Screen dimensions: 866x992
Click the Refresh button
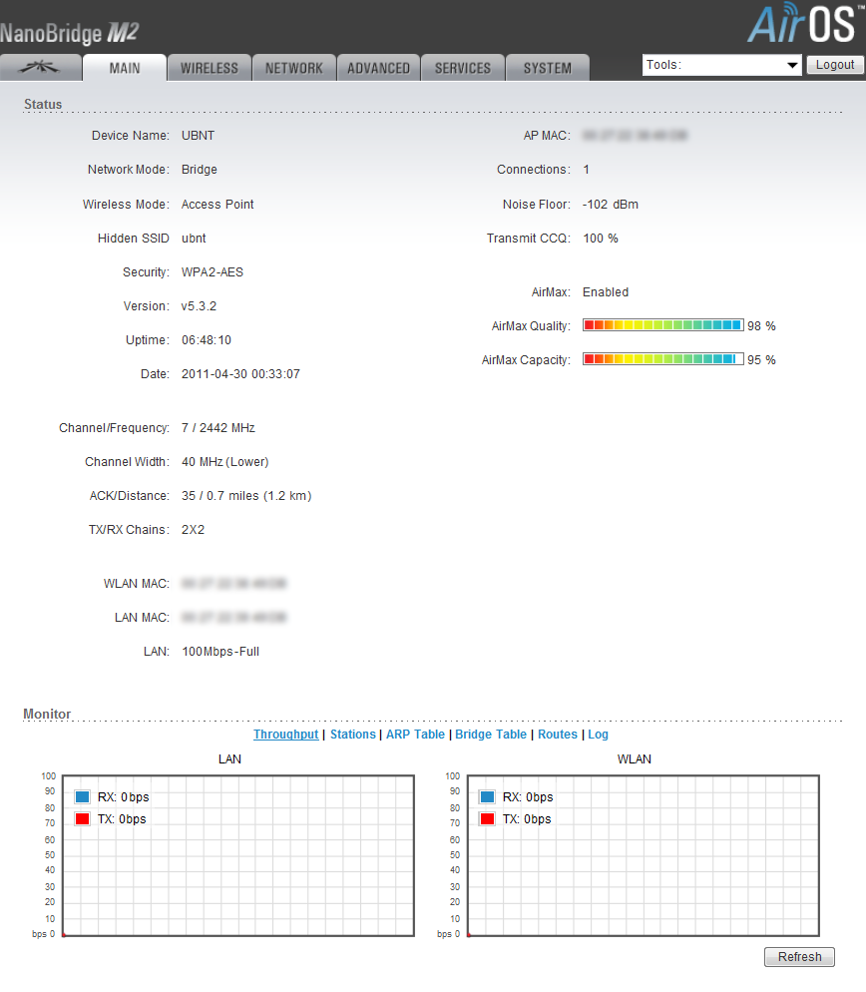[x=799, y=957]
